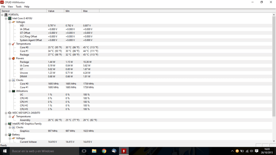Open the Tools menu
The height and width of the screenshot is (155, 276).
18,7
